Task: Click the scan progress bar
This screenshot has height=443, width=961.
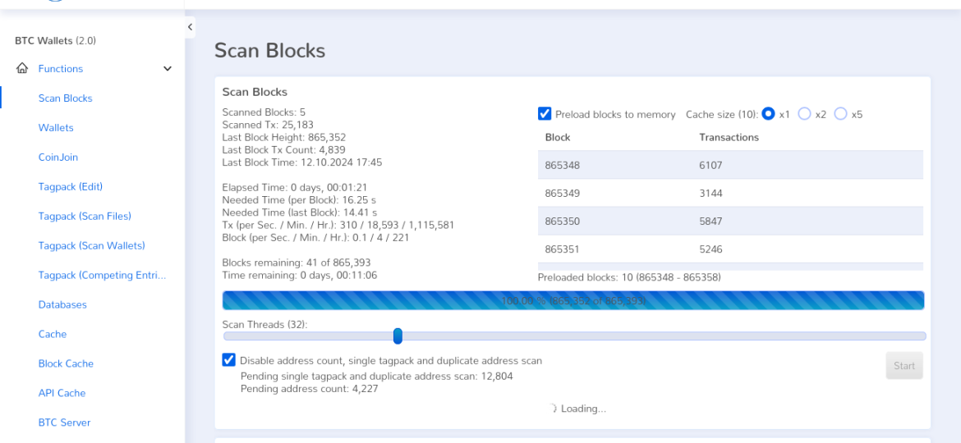Action: pyautogui.click(x=573, y=300)
